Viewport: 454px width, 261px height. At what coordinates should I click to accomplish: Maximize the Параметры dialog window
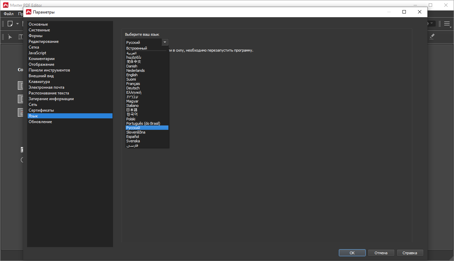[x=404, y=12]
